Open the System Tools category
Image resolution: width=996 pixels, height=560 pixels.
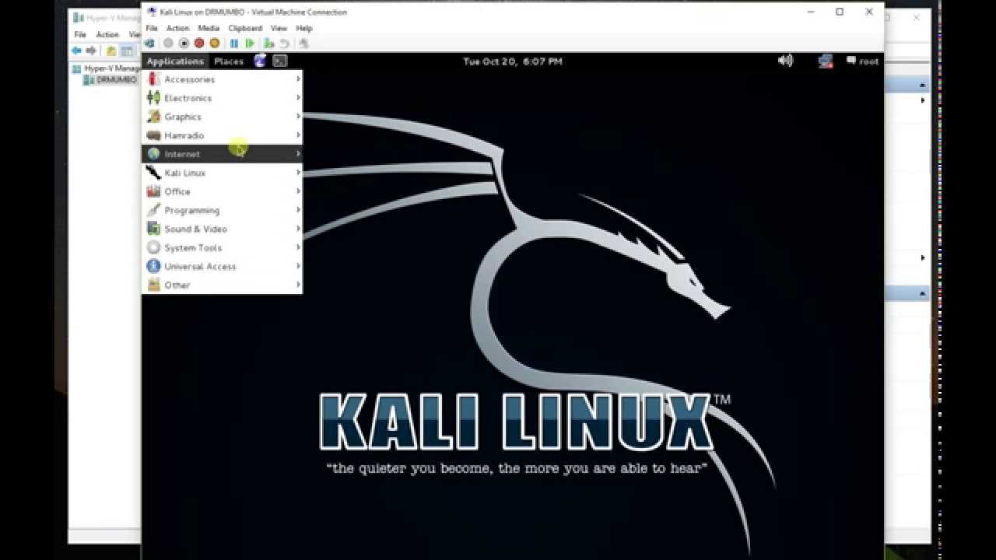pos(222,247)
